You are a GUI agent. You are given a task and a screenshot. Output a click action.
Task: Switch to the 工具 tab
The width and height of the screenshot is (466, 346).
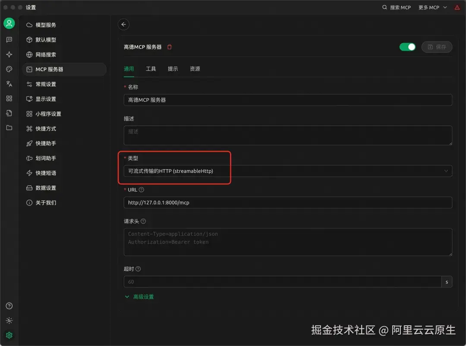151,69
